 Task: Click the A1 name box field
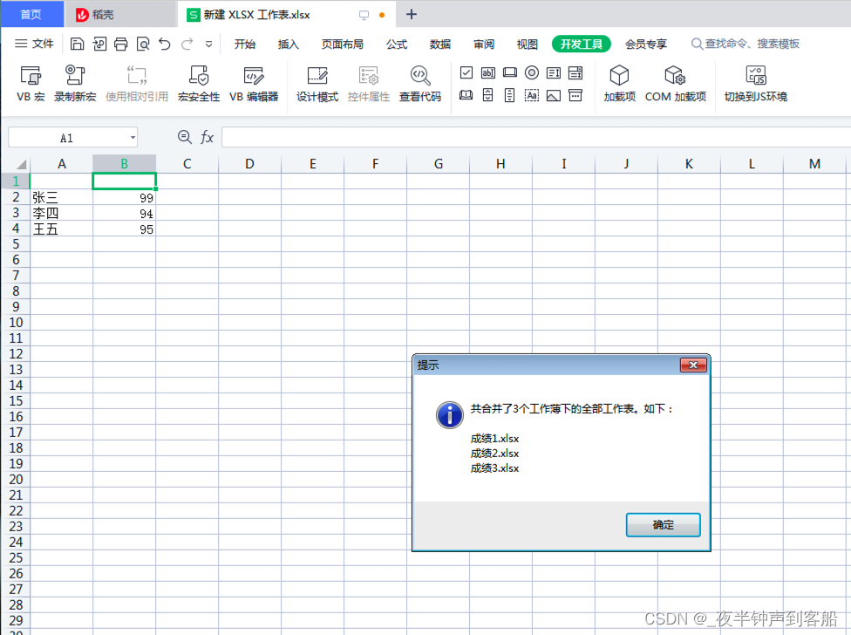(67, 138)
